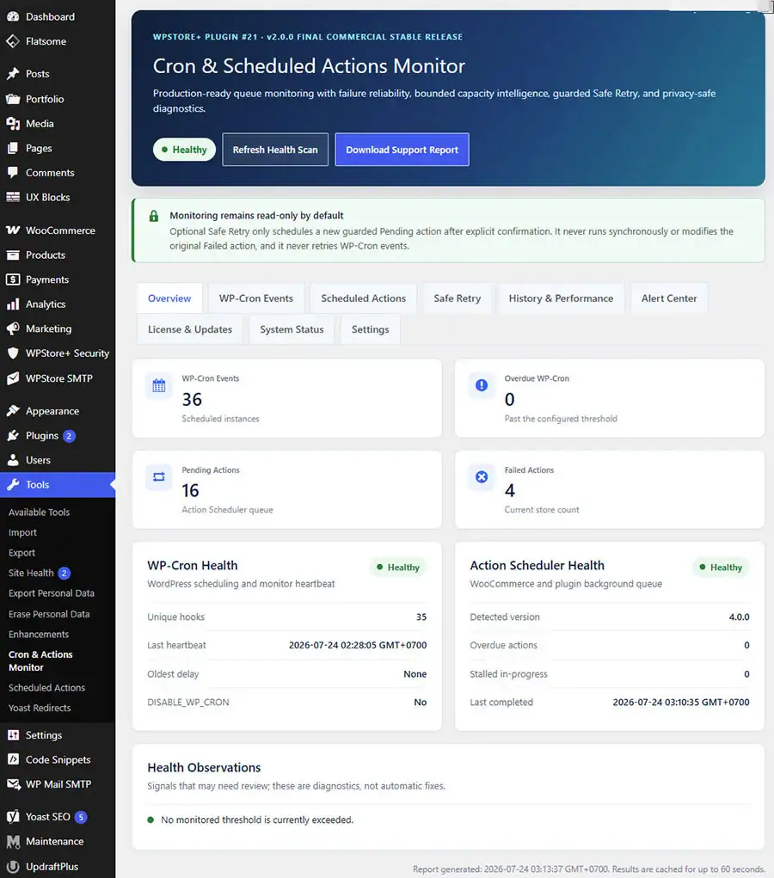Click the Healthy status pill in header
The image size is (774, 878).
[184, 150]
